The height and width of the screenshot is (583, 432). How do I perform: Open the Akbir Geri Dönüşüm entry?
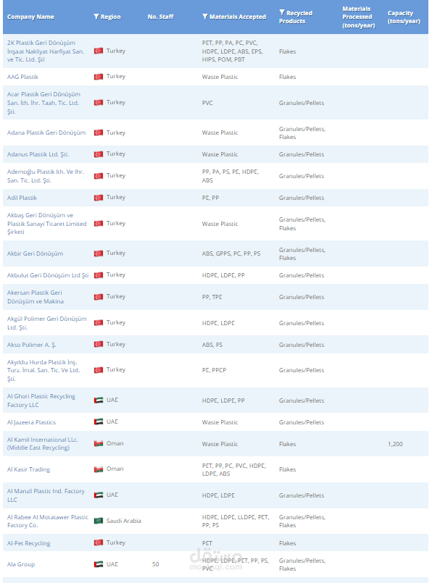tap(35, 253)
